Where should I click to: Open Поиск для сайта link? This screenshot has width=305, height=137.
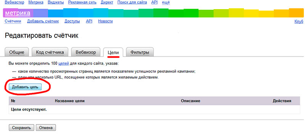point(132,3)
